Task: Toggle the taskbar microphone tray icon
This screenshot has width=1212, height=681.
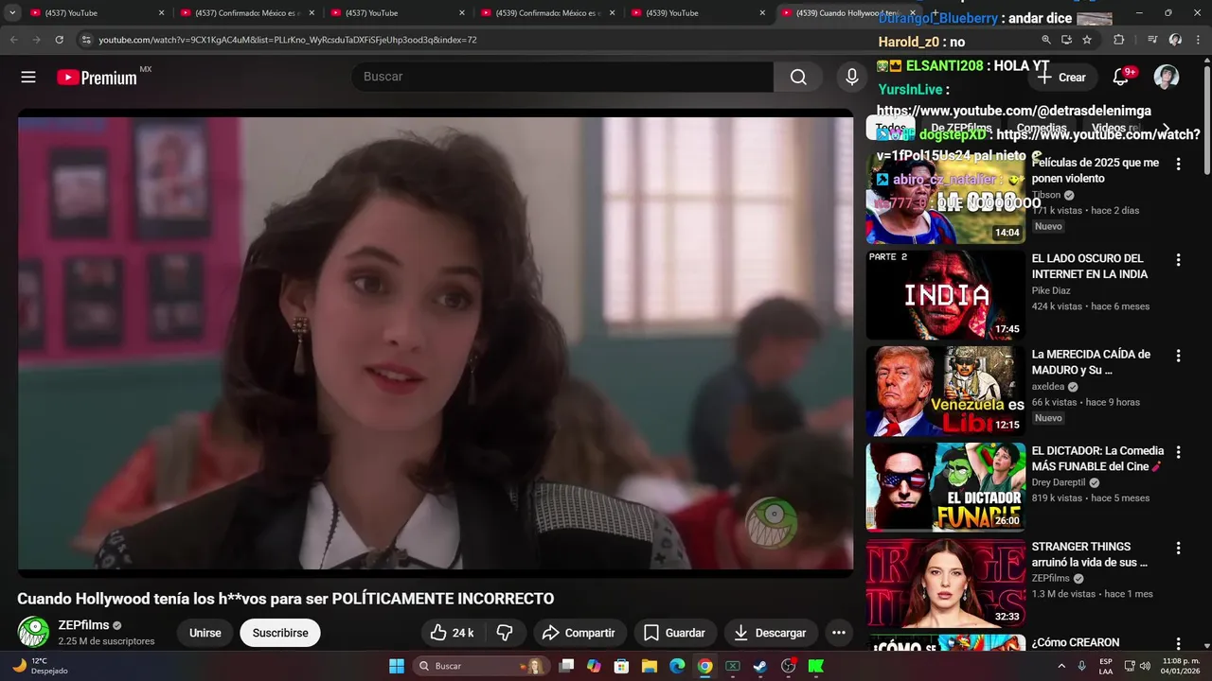Action: pos(1081,666)
